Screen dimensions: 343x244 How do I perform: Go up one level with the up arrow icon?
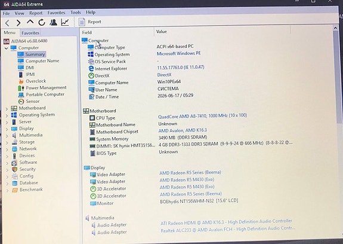click(30, 22)
